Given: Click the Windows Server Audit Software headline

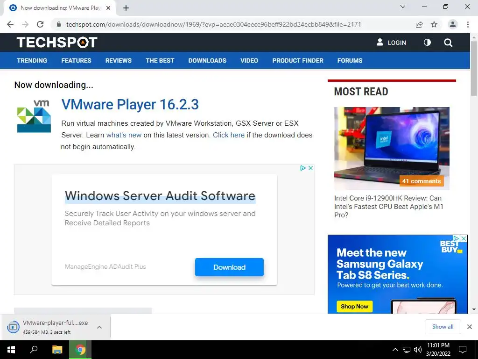Looking at the screenshot, I should 160,196.
